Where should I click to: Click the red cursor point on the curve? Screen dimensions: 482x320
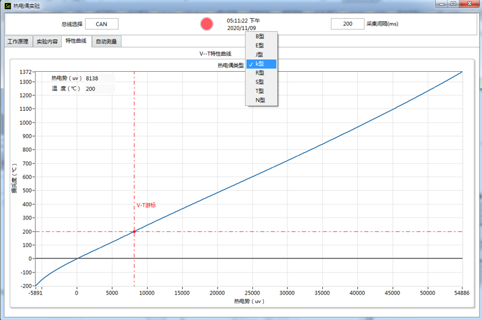pos(134,231)
